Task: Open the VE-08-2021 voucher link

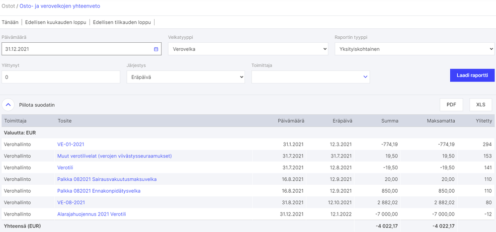Action: tap(71, 202)
